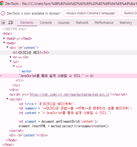Screen dimensions: 137x147
Task: Select the closing ul tag
Action: [16, 85]
